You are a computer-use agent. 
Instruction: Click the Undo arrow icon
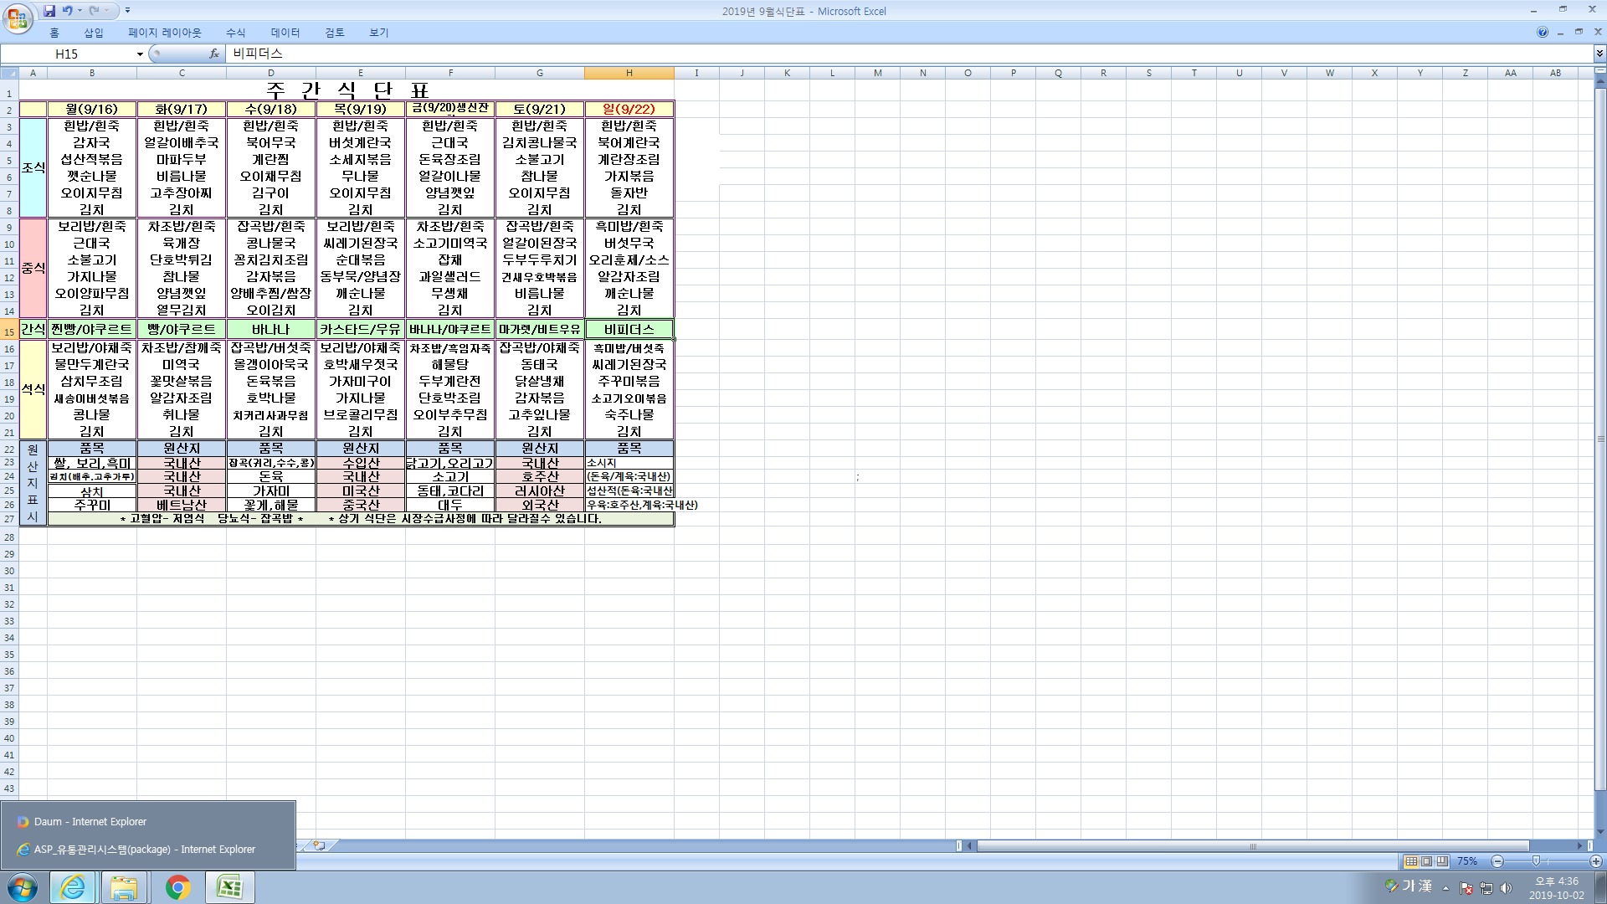pyautogui.click(x=67, y=11)
